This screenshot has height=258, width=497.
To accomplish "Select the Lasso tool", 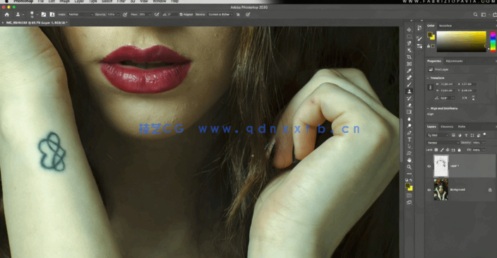I will pos(409,43).
